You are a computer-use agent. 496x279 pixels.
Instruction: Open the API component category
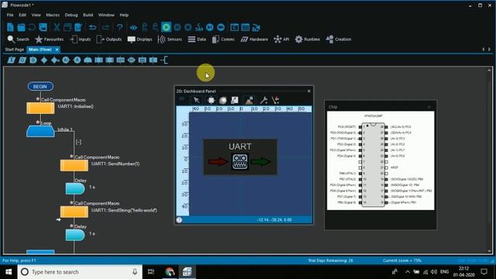click(x=281, y=40)
